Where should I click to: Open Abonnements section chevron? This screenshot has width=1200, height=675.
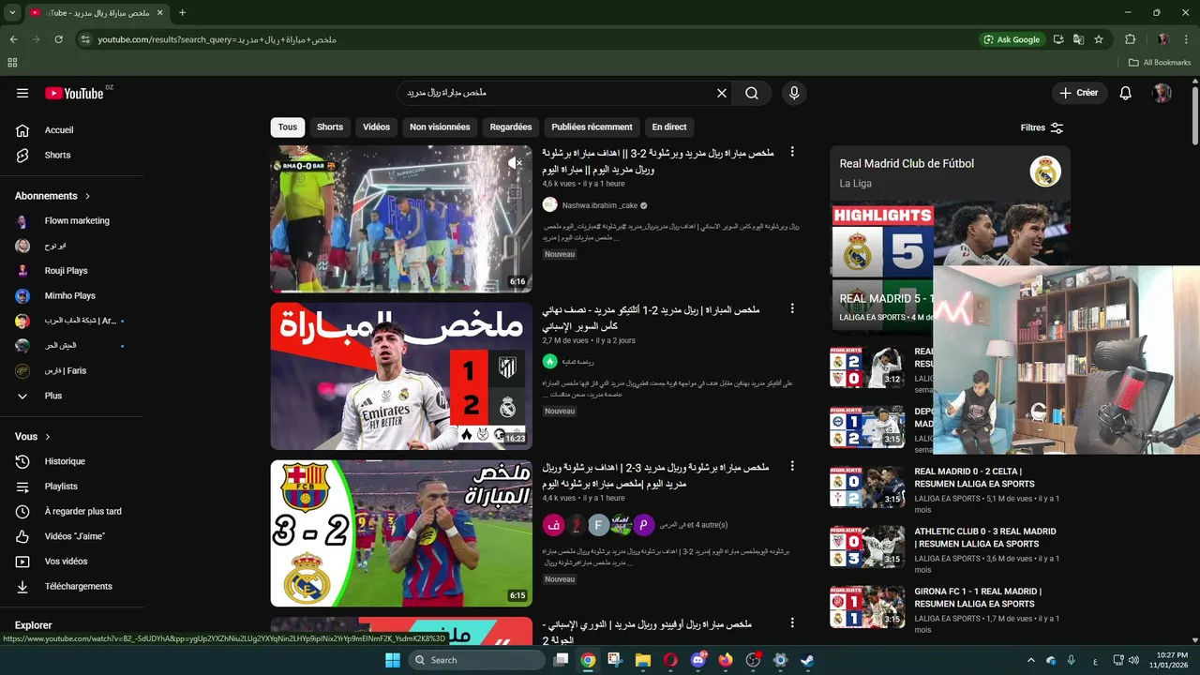pos(88,196)
